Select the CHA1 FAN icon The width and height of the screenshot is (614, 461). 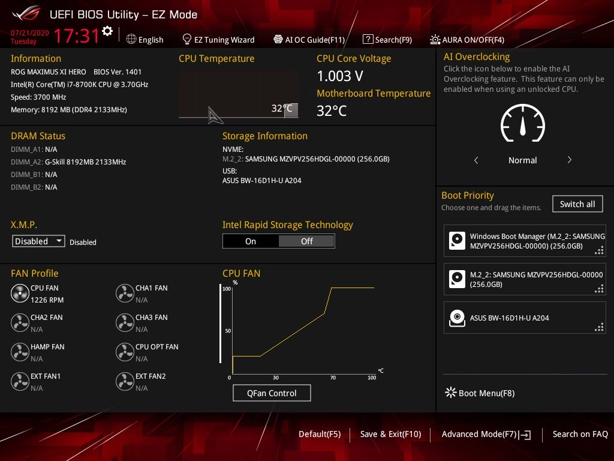click(125, 294)
